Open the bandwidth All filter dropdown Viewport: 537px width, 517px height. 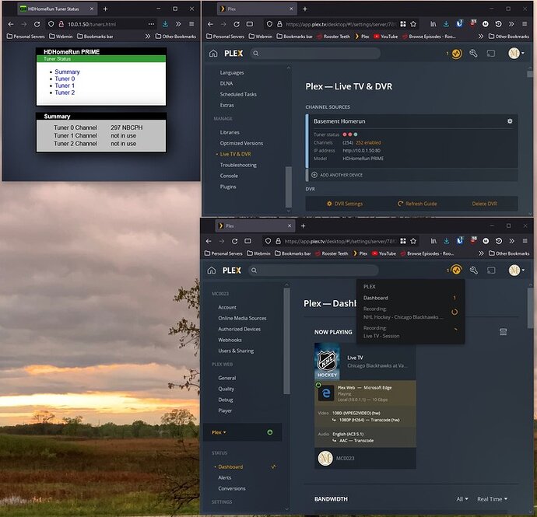pos(462,499)
